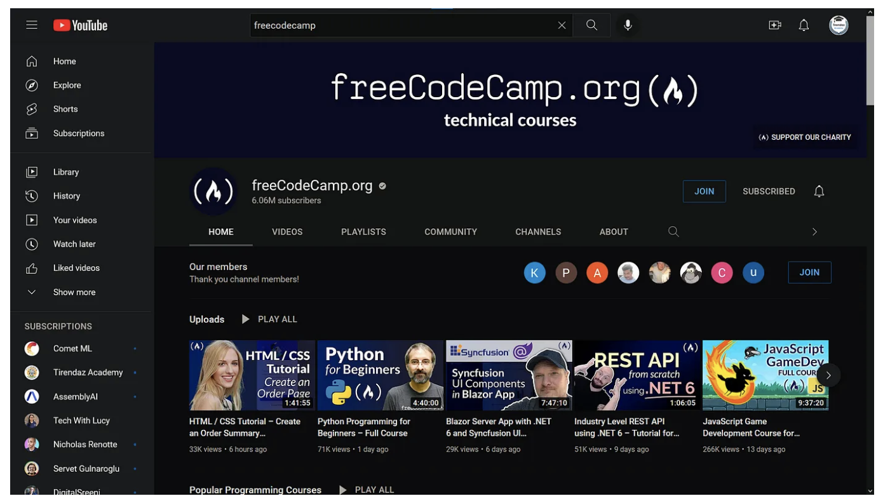
Task: Switch to the PLAYLISTS tab
Action: tap(363, 232)
